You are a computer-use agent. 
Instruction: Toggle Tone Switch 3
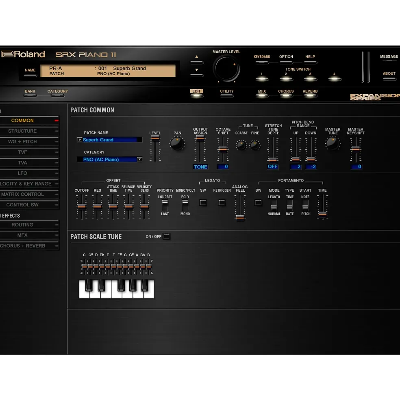(x=310, y=79)
